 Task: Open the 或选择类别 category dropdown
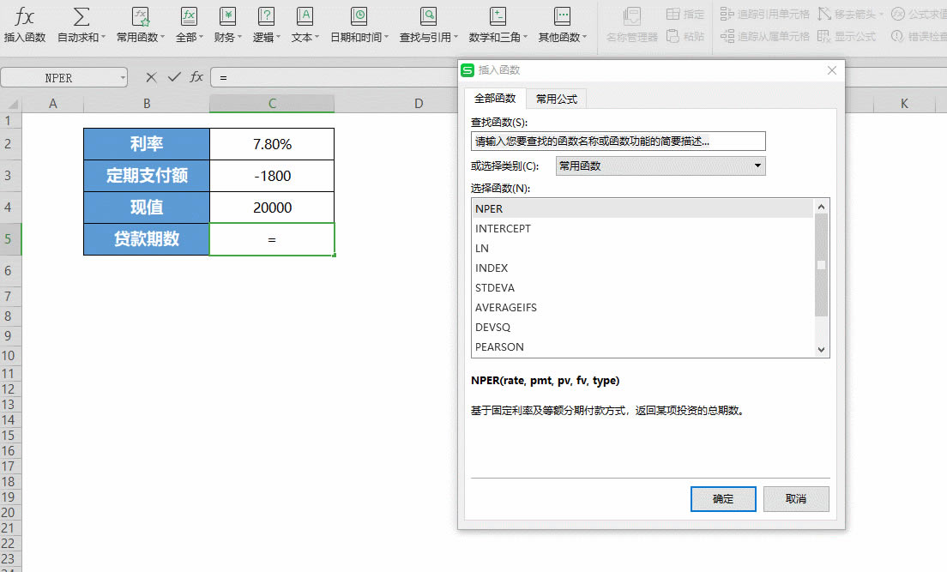[660, 166]
